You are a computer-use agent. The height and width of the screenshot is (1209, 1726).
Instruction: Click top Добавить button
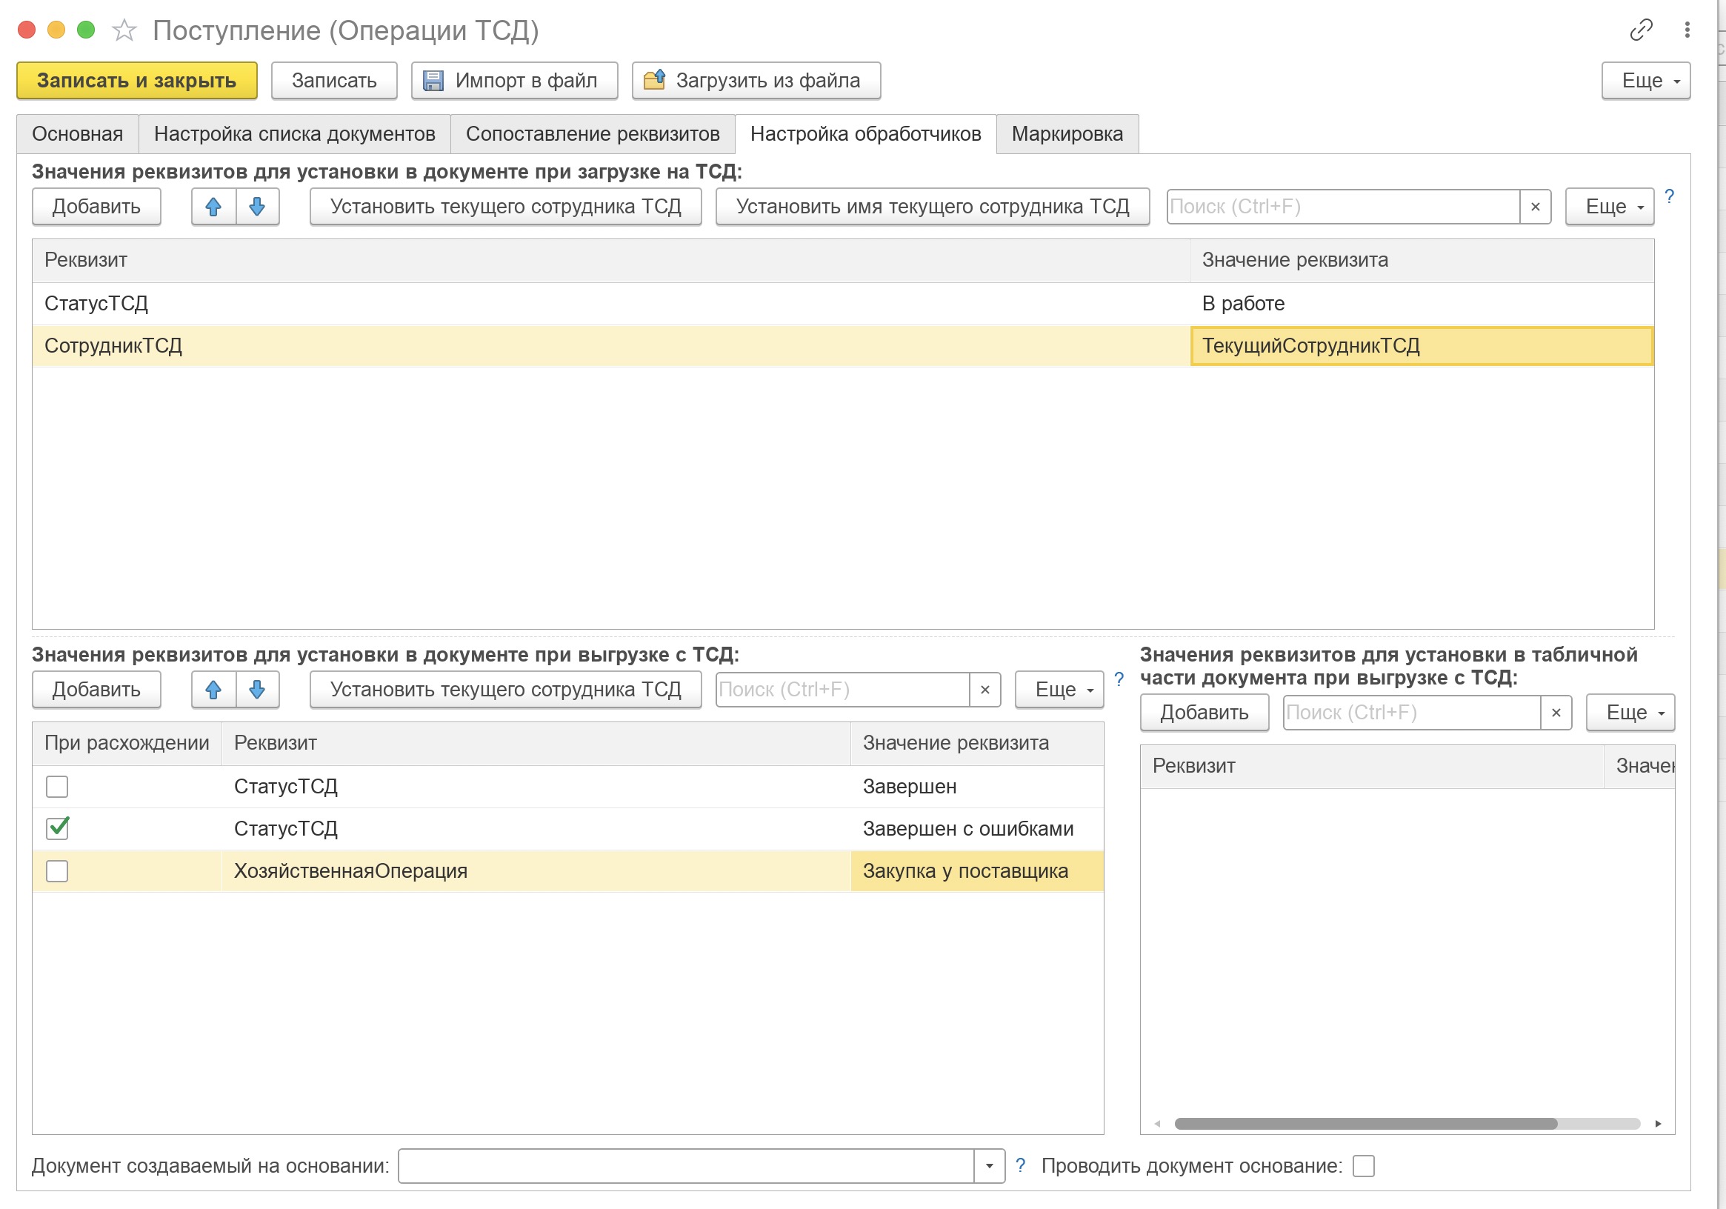pos(96,207)
